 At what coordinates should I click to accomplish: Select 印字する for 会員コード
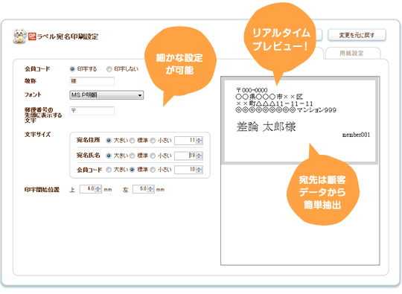(x=72, y=69)
